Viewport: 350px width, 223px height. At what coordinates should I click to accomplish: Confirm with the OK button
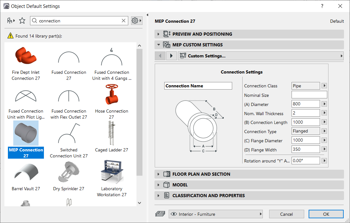[x=326, y=214]
